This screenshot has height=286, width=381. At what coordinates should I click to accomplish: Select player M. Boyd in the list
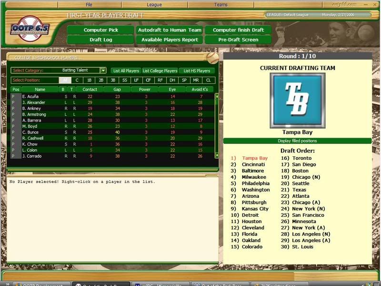tap(113, 126)
